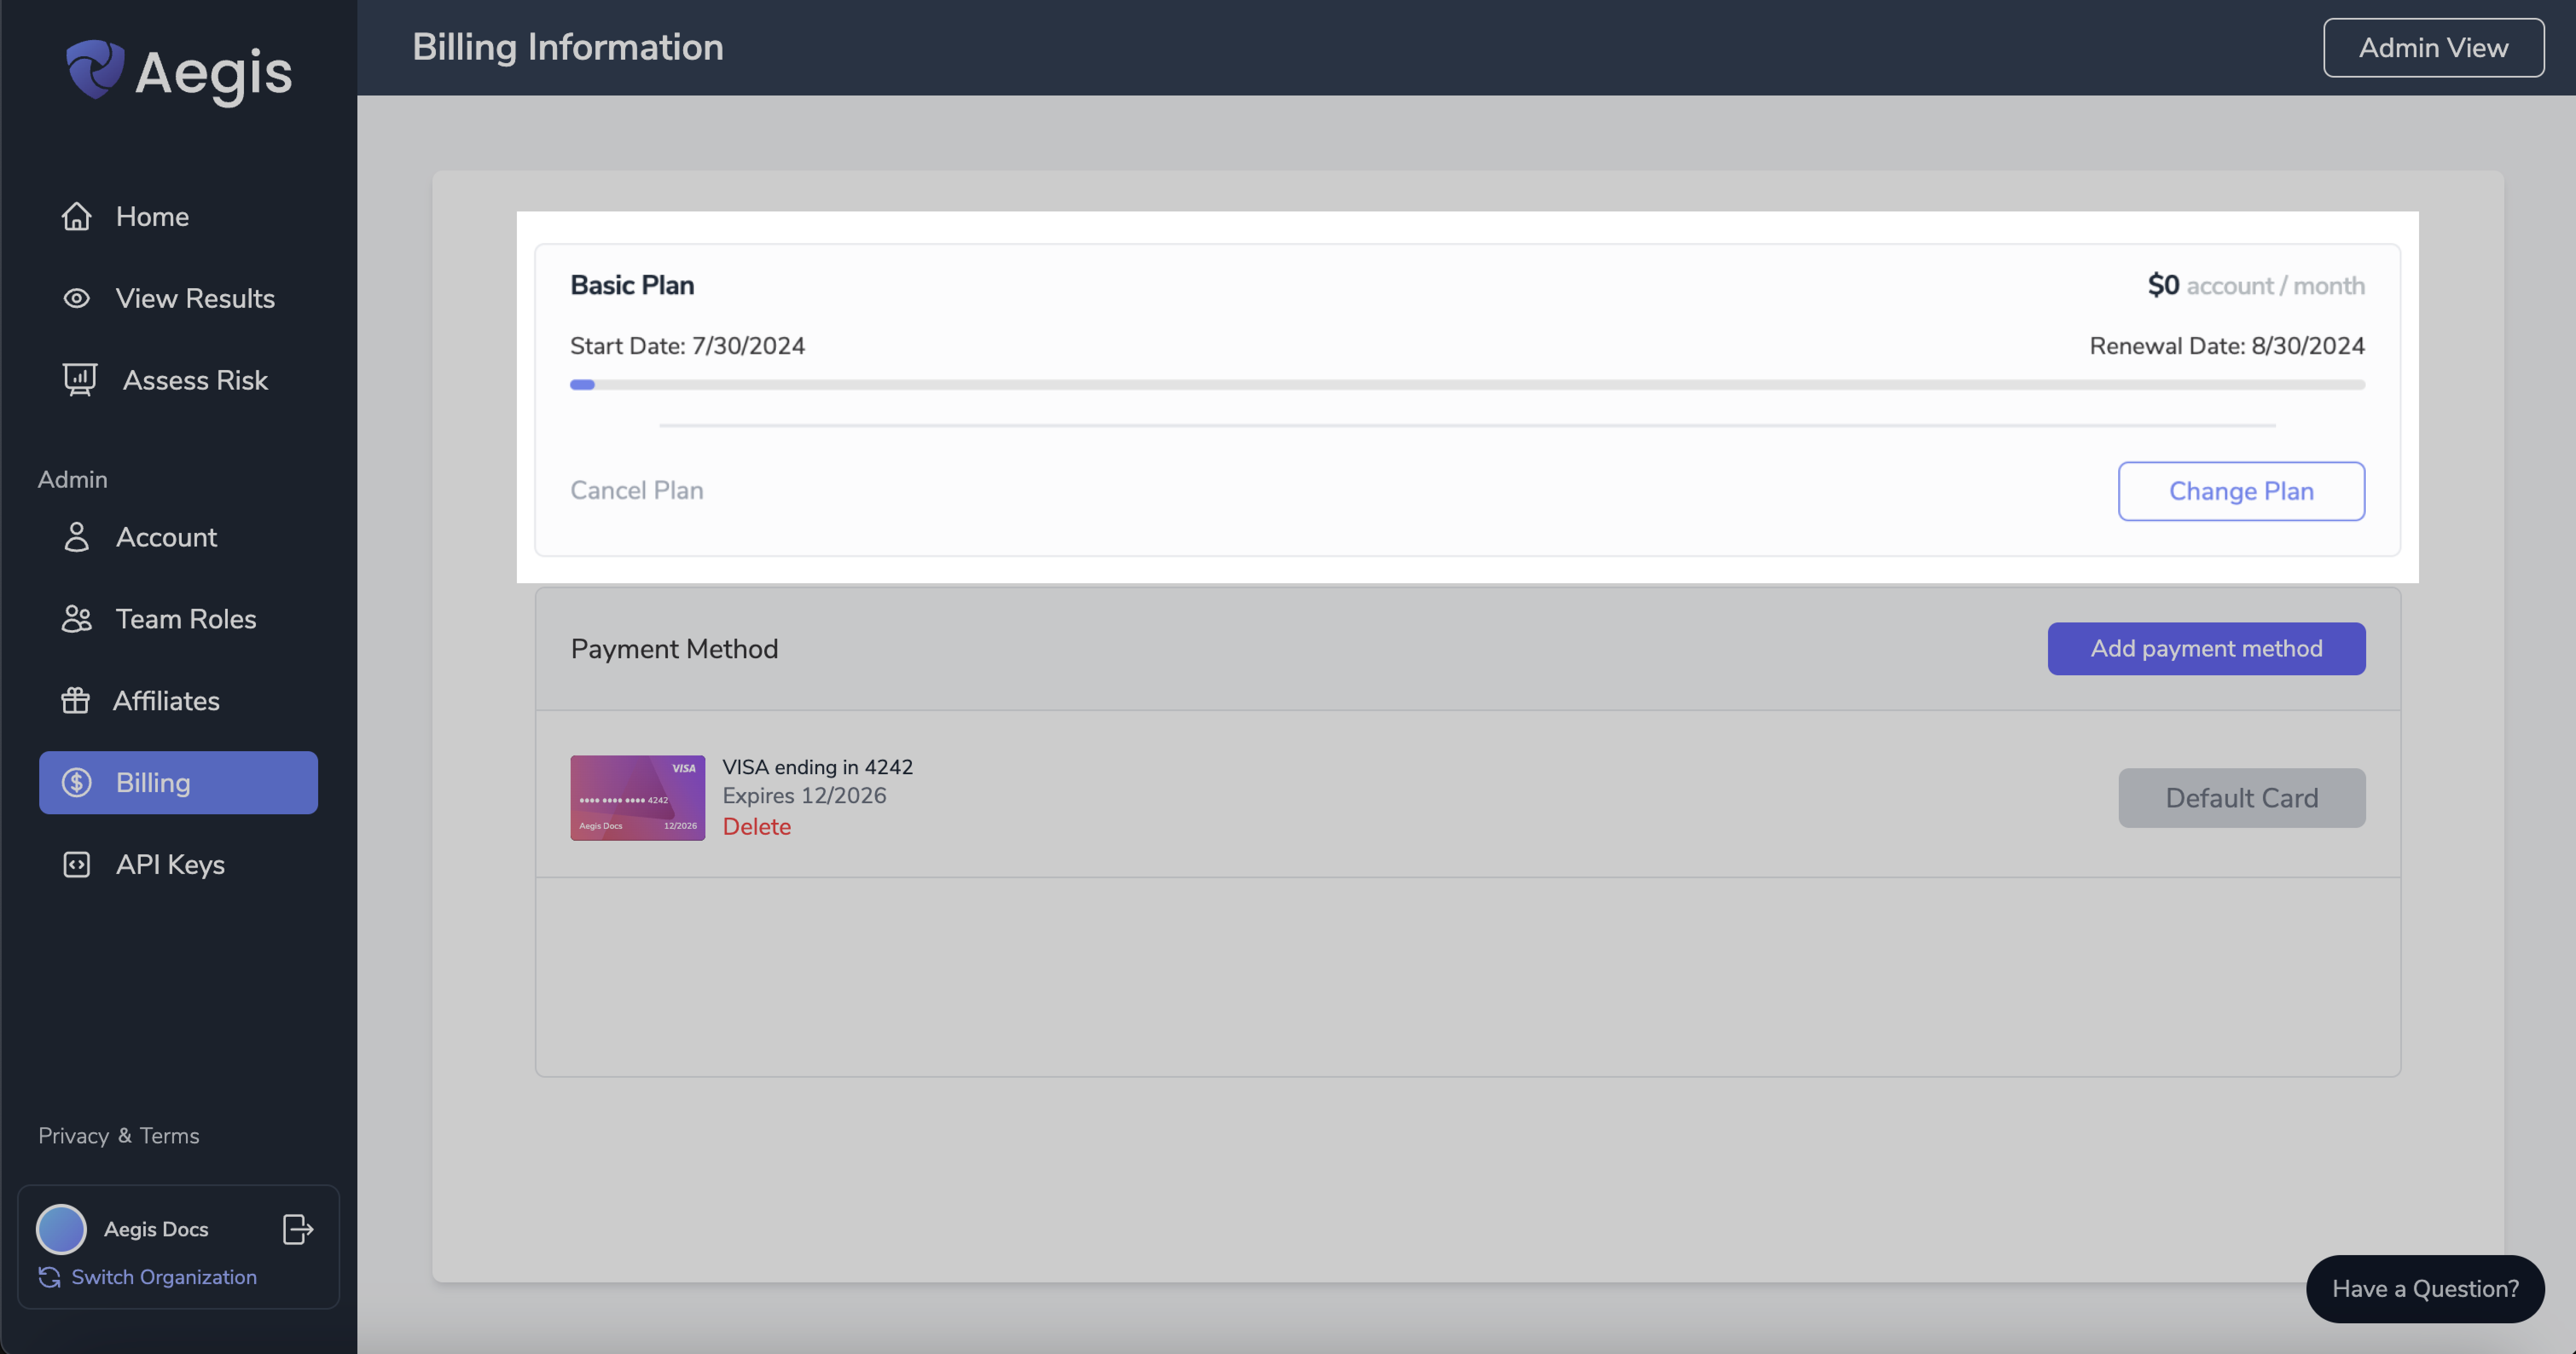Screen dimensions: 2576x1354
Task: Click the Expires 12/2026 text
Action: [805, 796]
